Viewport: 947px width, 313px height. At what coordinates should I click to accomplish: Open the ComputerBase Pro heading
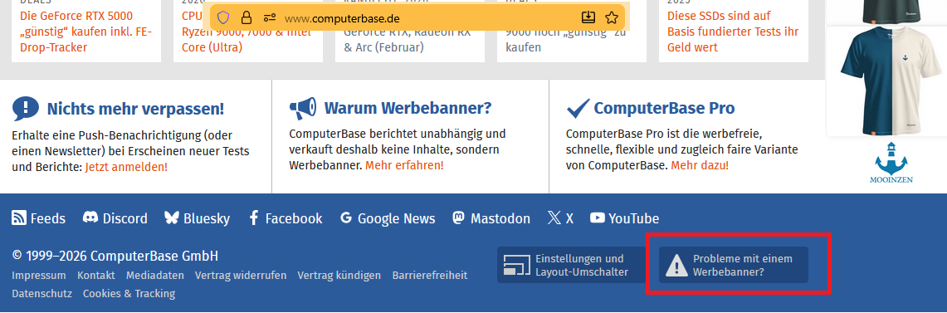tap(664, 109)
